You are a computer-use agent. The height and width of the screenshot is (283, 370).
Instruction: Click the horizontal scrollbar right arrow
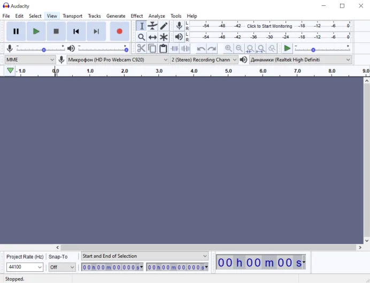(360, 247)
